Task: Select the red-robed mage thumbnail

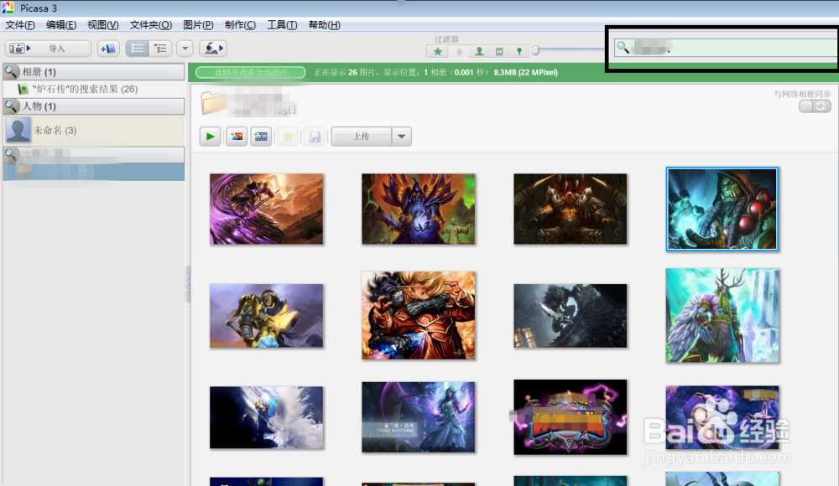Action: pyautogui.click(x=419, y=315)
